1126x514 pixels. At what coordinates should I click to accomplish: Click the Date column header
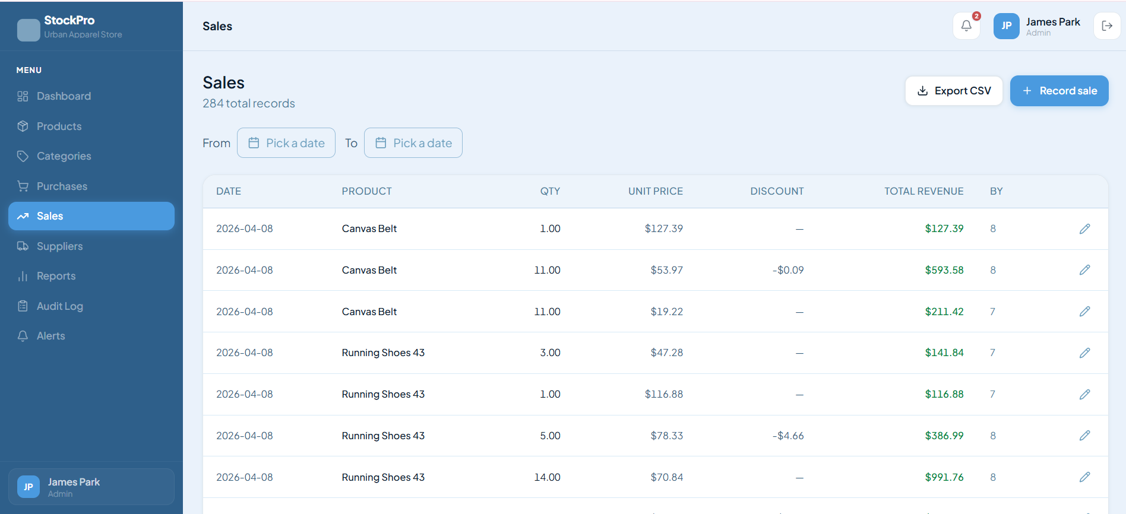tap(229, 191)
